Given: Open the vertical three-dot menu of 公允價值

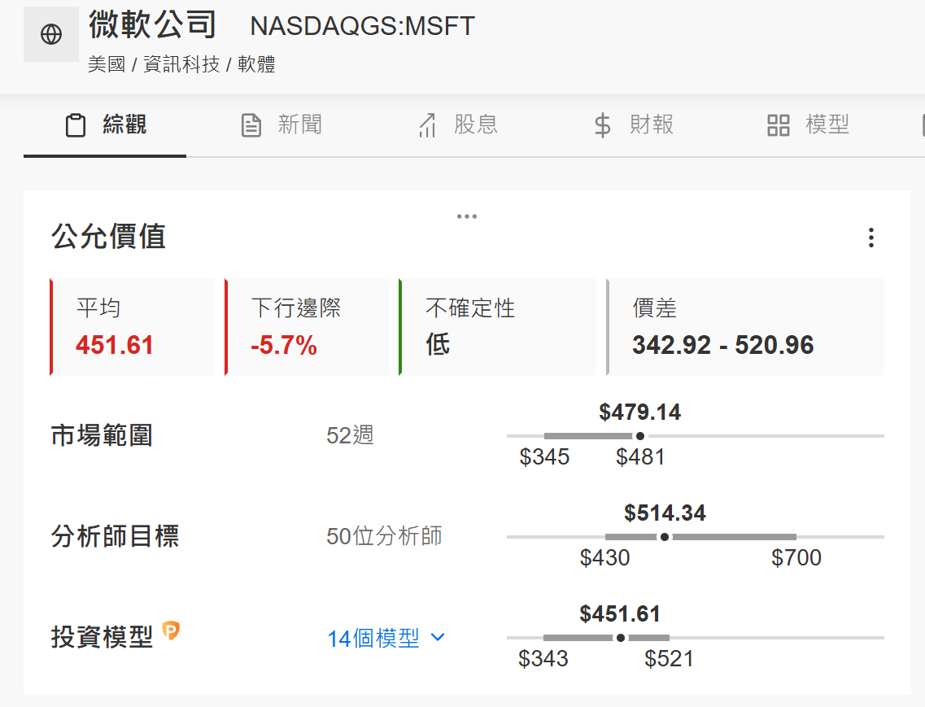Looking at the screenshot, I should point(870,238).
